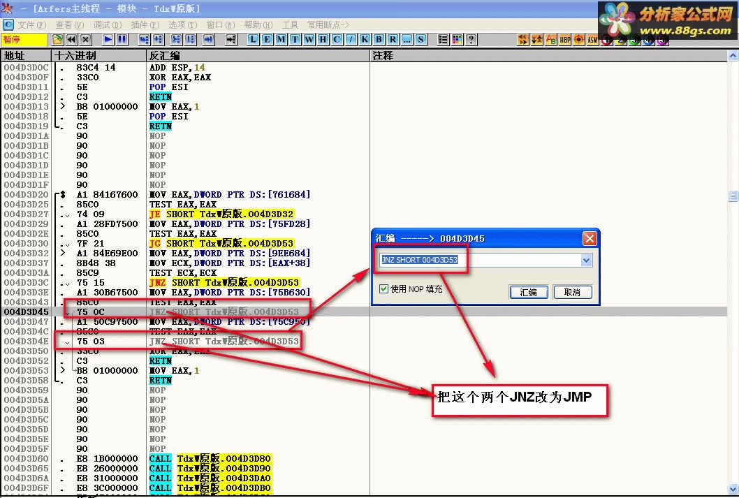
Task: Select the JE SHORT row at 004D3D27
Action: pos(364,214)
